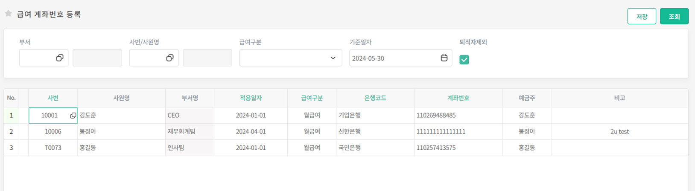Click the 저장 button
Screen dimensions: 695x191
641,17
